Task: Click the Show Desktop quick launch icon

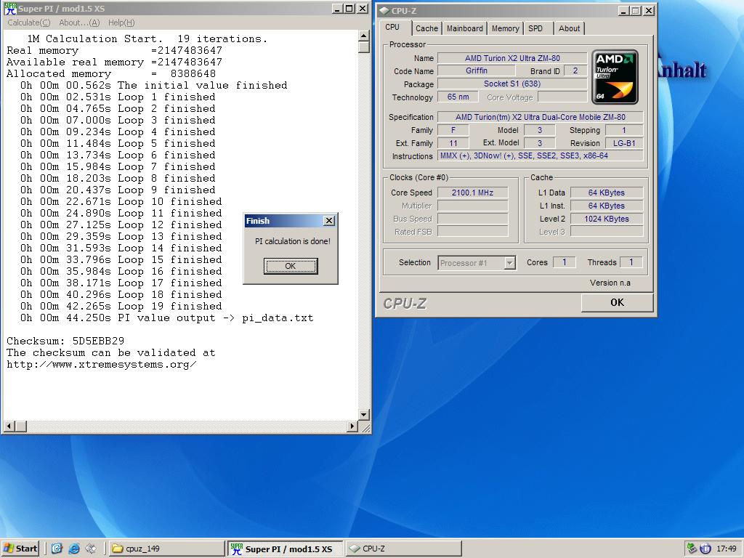Action: pyautogui.click(x=57, y=549)
